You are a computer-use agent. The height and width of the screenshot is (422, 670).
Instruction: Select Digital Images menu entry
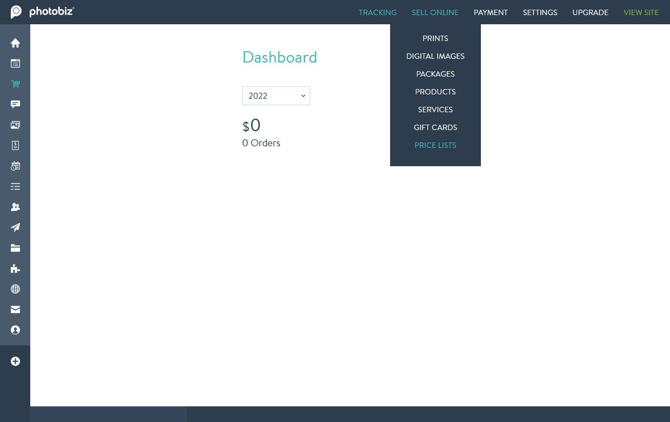tap(435, 56)
